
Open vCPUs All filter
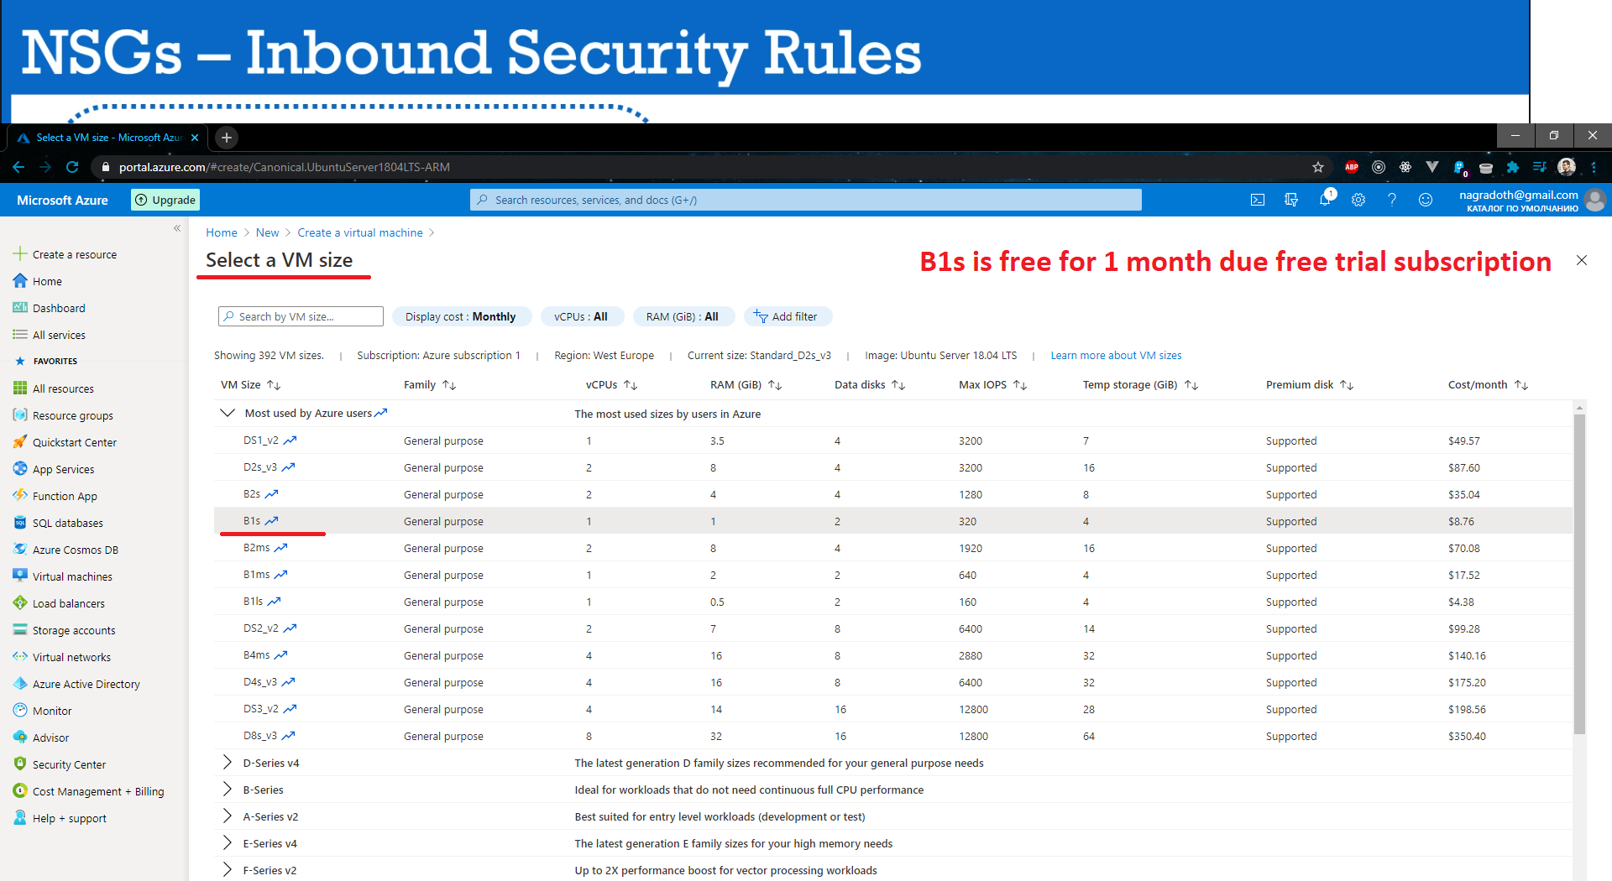(581, 316)
